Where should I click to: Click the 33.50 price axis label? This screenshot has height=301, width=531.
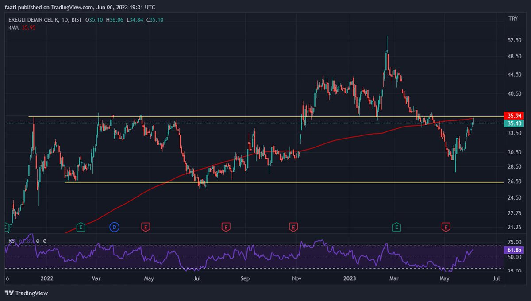[514, 133]
